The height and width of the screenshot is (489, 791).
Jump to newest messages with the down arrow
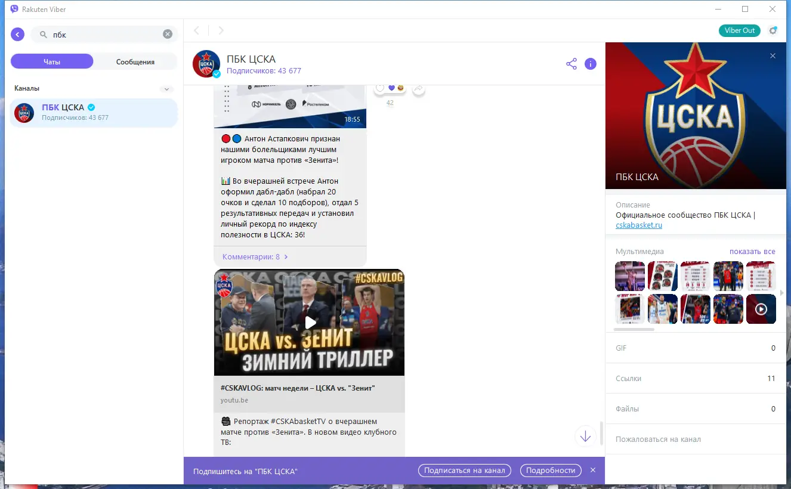pyautogui.click(x=585, y=436)
